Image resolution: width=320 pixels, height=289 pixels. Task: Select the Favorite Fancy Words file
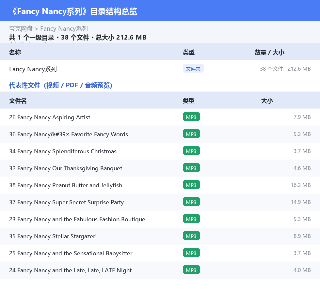click(x=69, y=134)
